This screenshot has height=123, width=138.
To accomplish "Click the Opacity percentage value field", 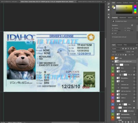I will pyautogui.click(x=133, y=52).
